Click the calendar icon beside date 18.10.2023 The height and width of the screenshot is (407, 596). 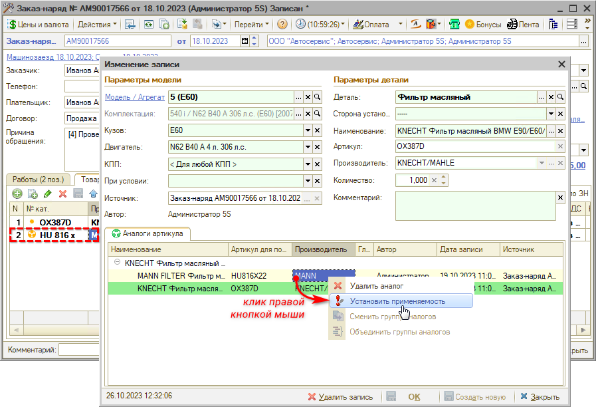pos(245,41)
